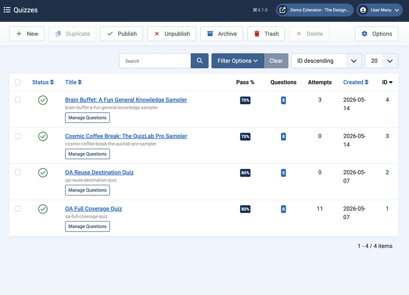Expand the User Menu dropdown

(380, 10)
